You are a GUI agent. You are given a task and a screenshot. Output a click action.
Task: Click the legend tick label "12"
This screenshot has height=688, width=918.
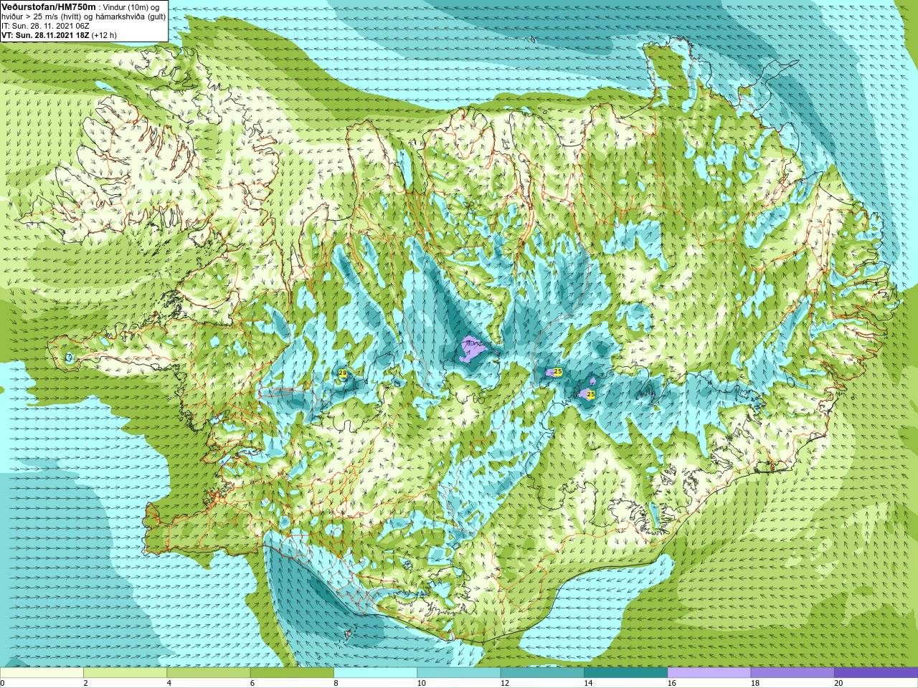point(504,683)
